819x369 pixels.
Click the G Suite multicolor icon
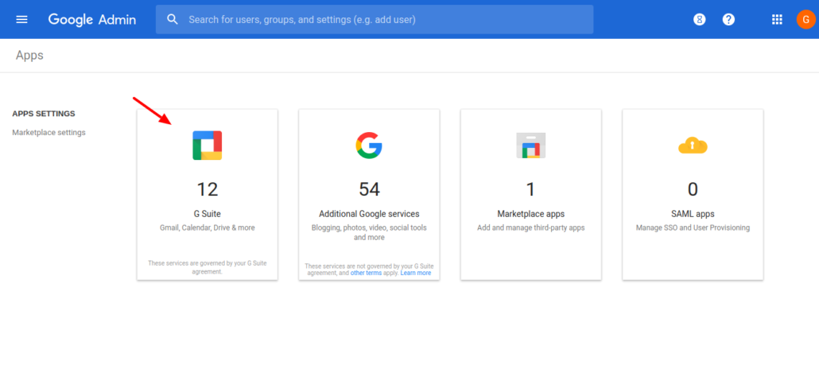(x=208, y=146)
